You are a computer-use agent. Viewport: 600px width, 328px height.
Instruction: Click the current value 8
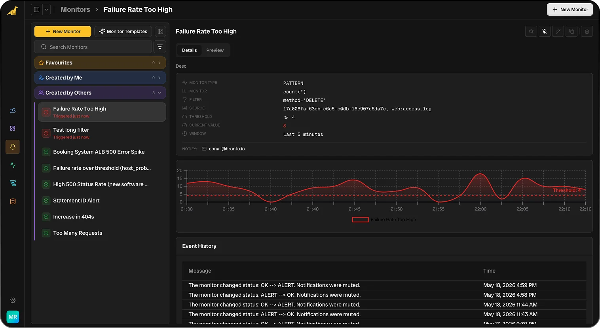285,126
